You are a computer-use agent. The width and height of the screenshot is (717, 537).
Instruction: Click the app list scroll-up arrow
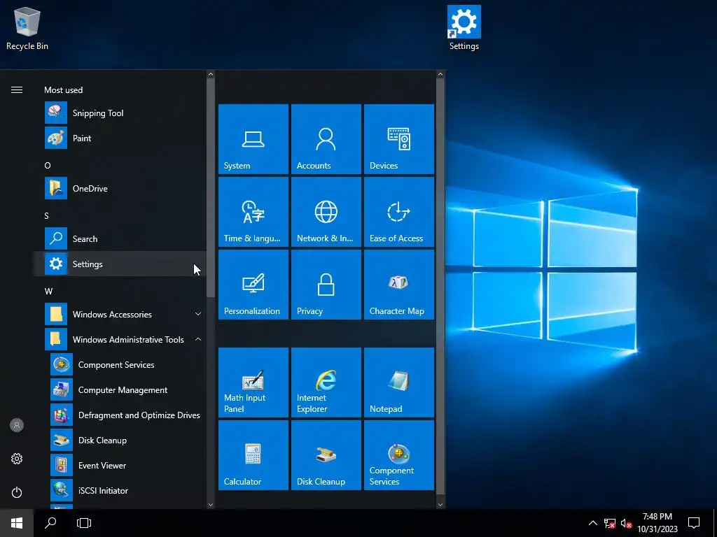pyautogui.click(x=210, y=74)
